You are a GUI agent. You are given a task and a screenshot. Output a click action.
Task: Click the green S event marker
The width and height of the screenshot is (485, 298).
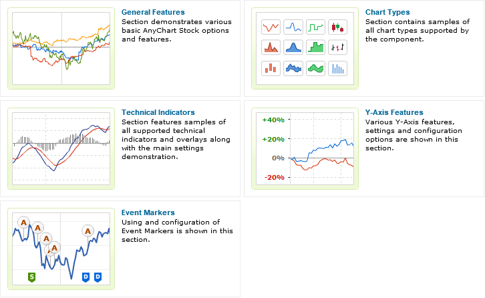(31, 277)
